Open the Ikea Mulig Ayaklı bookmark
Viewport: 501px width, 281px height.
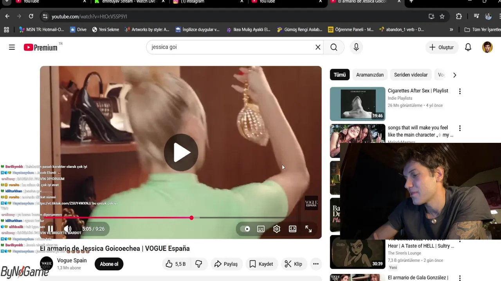[x=249, y=29]
